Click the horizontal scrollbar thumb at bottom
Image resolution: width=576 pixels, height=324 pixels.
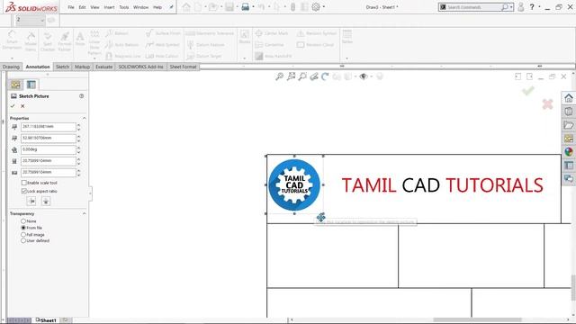(x=477, y=320)
